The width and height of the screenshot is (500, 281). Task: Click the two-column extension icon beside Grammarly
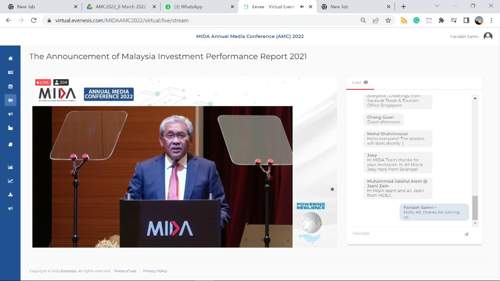click(x=429, y=20)
